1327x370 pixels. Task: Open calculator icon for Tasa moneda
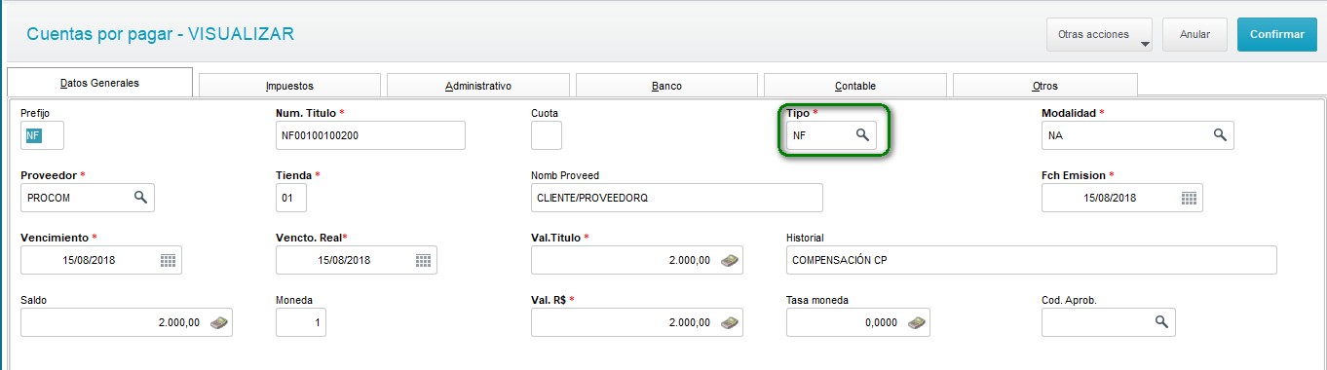917,322
